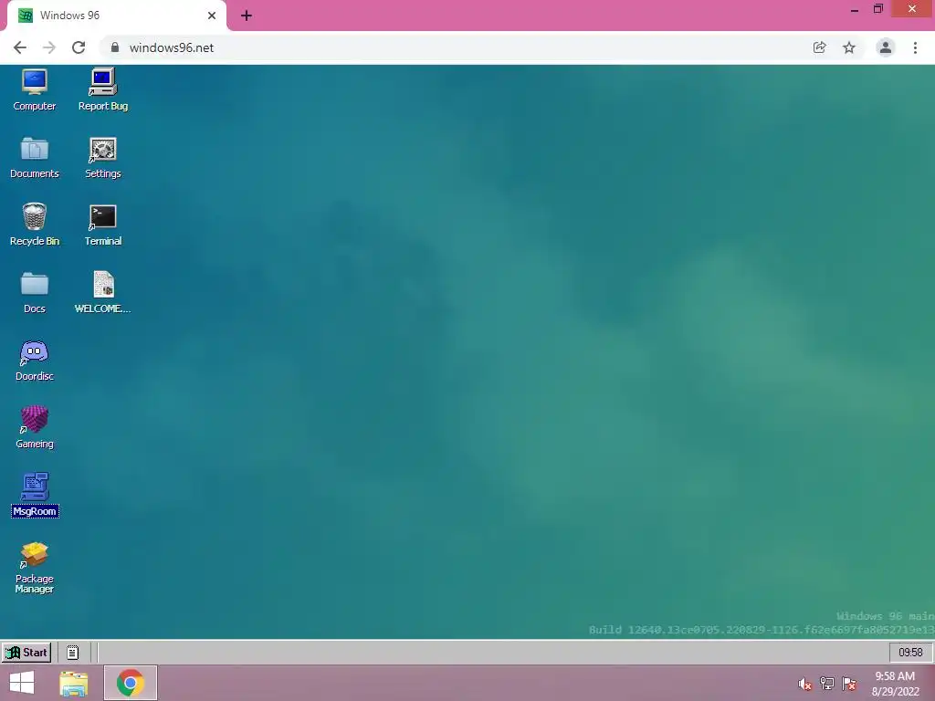The width and height of the screenshot is (935, 701).
Task: Open the Docs folder
Action: [34, 292]
